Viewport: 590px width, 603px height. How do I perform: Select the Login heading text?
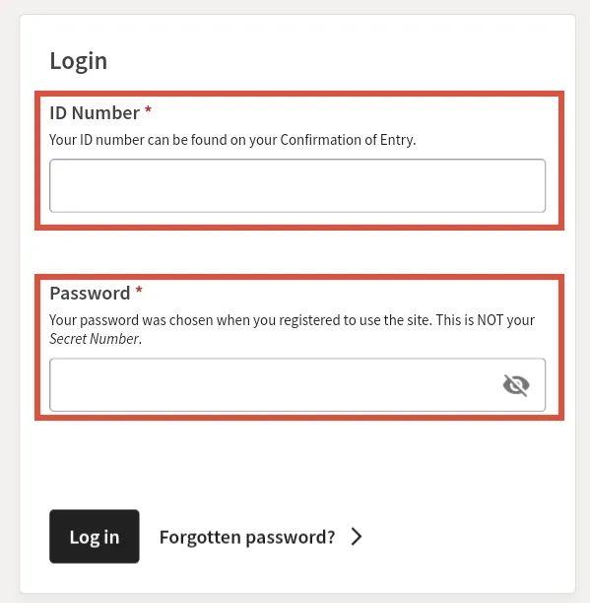79,61
